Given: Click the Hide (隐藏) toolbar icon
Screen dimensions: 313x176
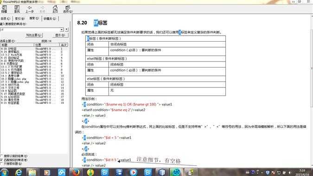Looking at the screenshot, I should [4, 9].
